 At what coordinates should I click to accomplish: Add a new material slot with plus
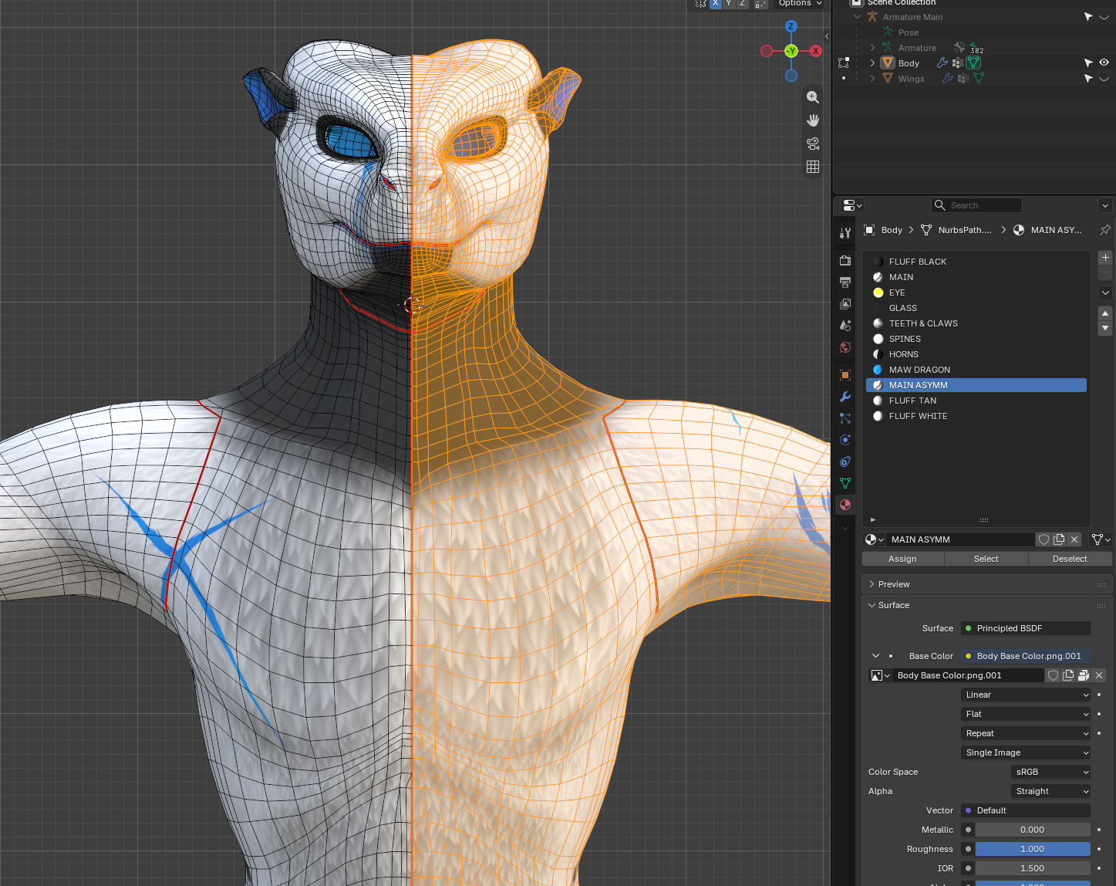pos(1105,258)
